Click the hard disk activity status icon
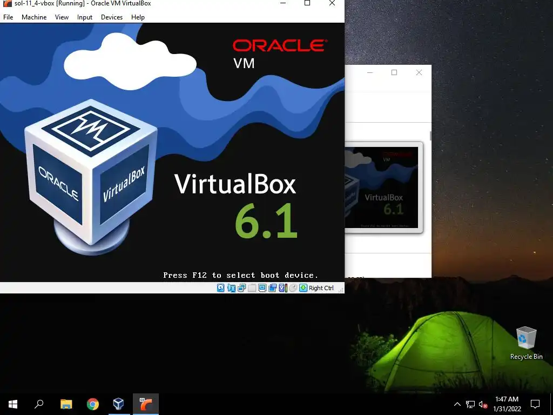 (x=221, y=288)
